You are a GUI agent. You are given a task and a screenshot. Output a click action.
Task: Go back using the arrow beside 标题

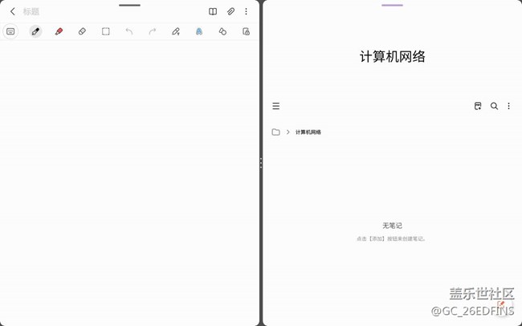coord(12,12)
